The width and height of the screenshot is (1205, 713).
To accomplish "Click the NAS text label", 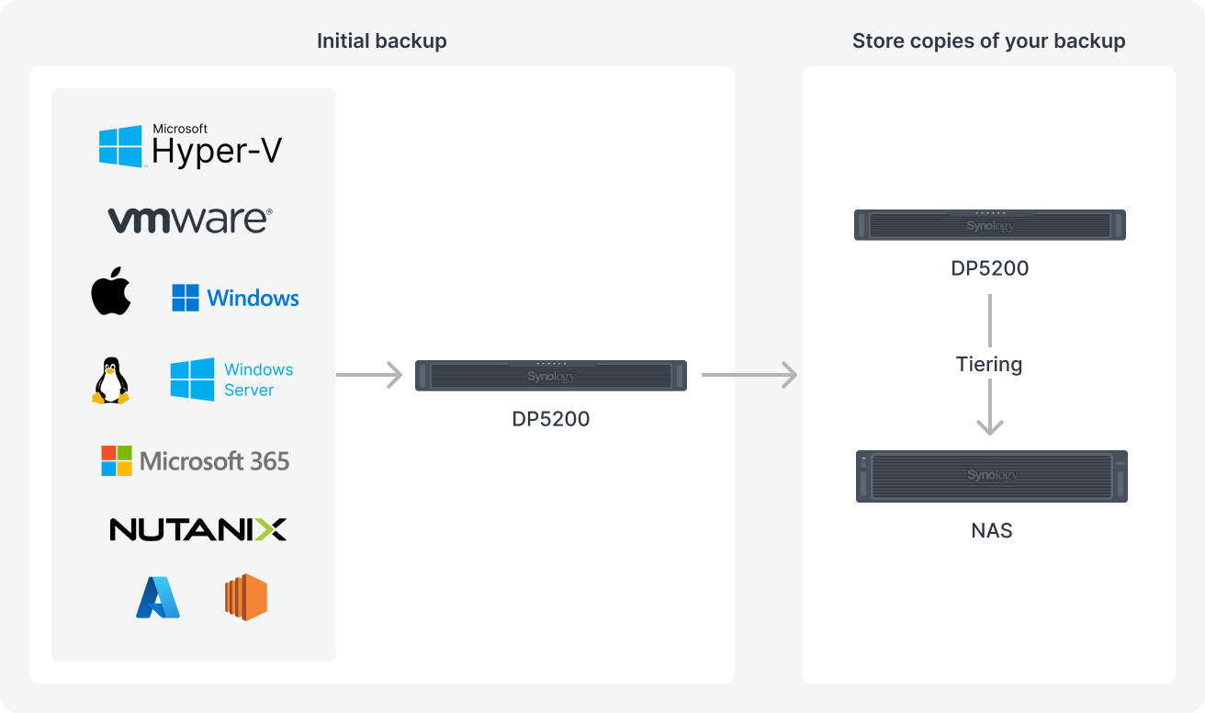I will tap(992, 531).
